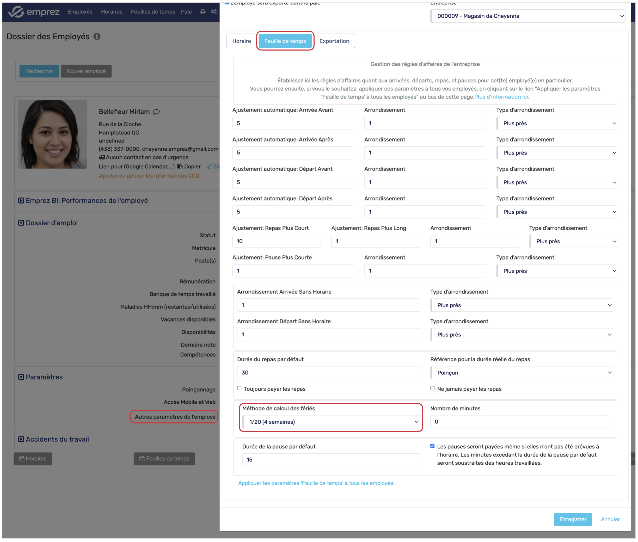
Task: Click the Copier clipboard icon
Action: coord(180,167)
